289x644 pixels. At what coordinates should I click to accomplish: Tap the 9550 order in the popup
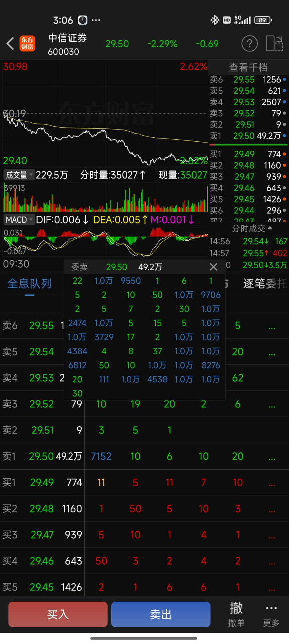point(131,281)
